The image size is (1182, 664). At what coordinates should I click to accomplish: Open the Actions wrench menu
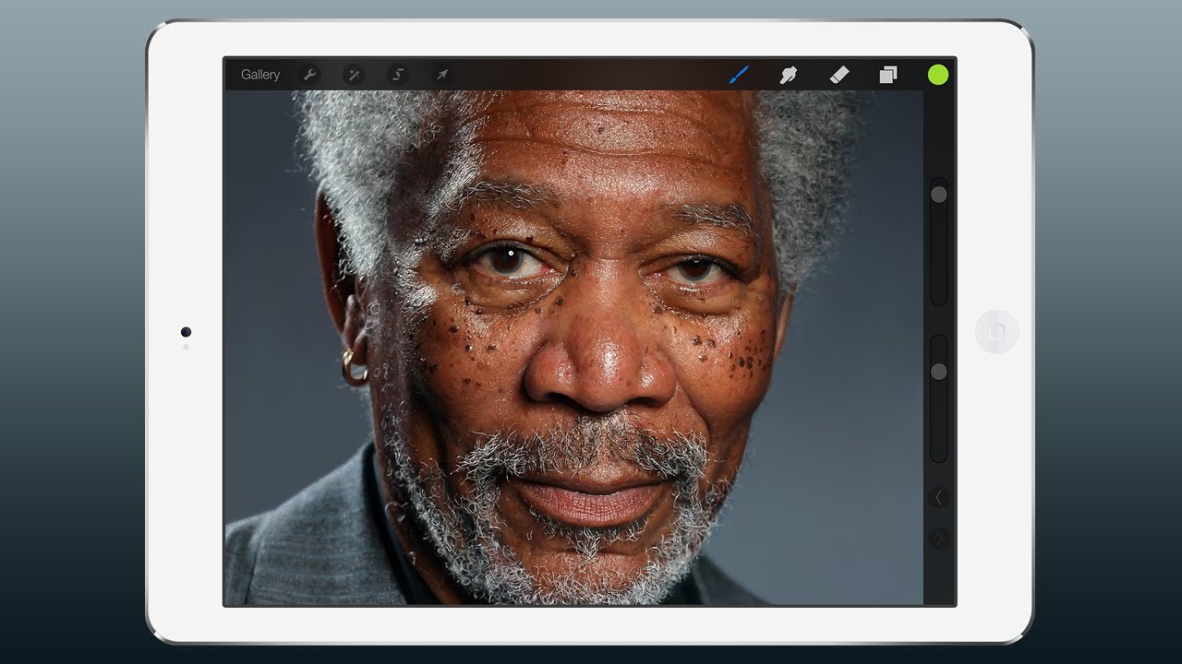[309, 75]
